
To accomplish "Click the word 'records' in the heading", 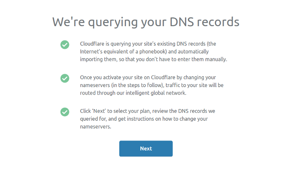I will [218, 22].
